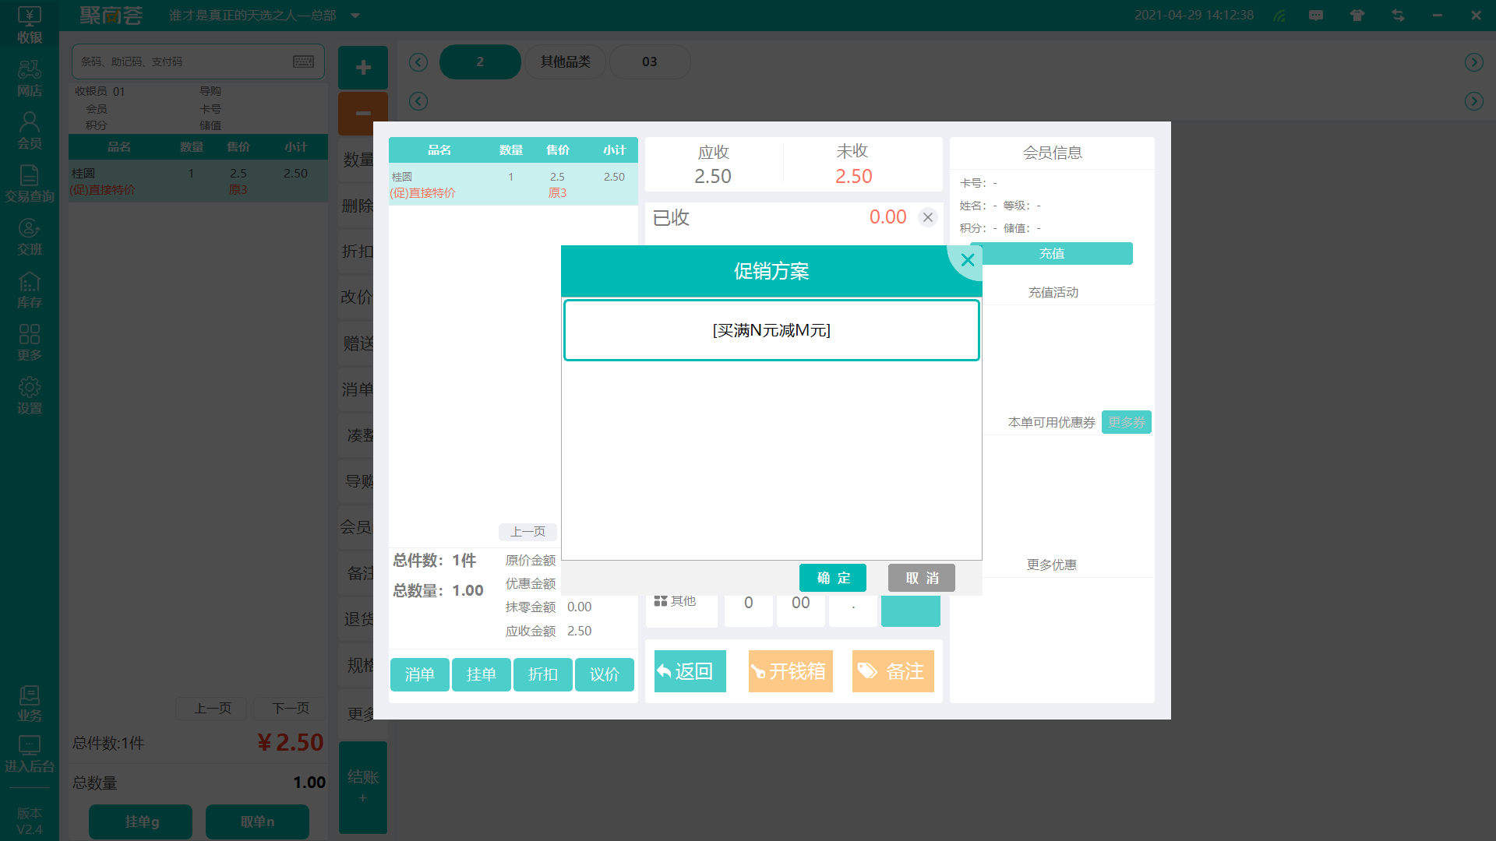Select 桂圆 row in main order list

tap(198, 181)
